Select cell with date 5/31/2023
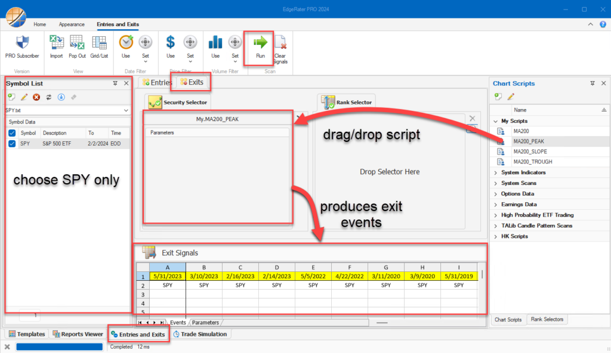This screenshot has width=611, height=353. tap(168, 276)
